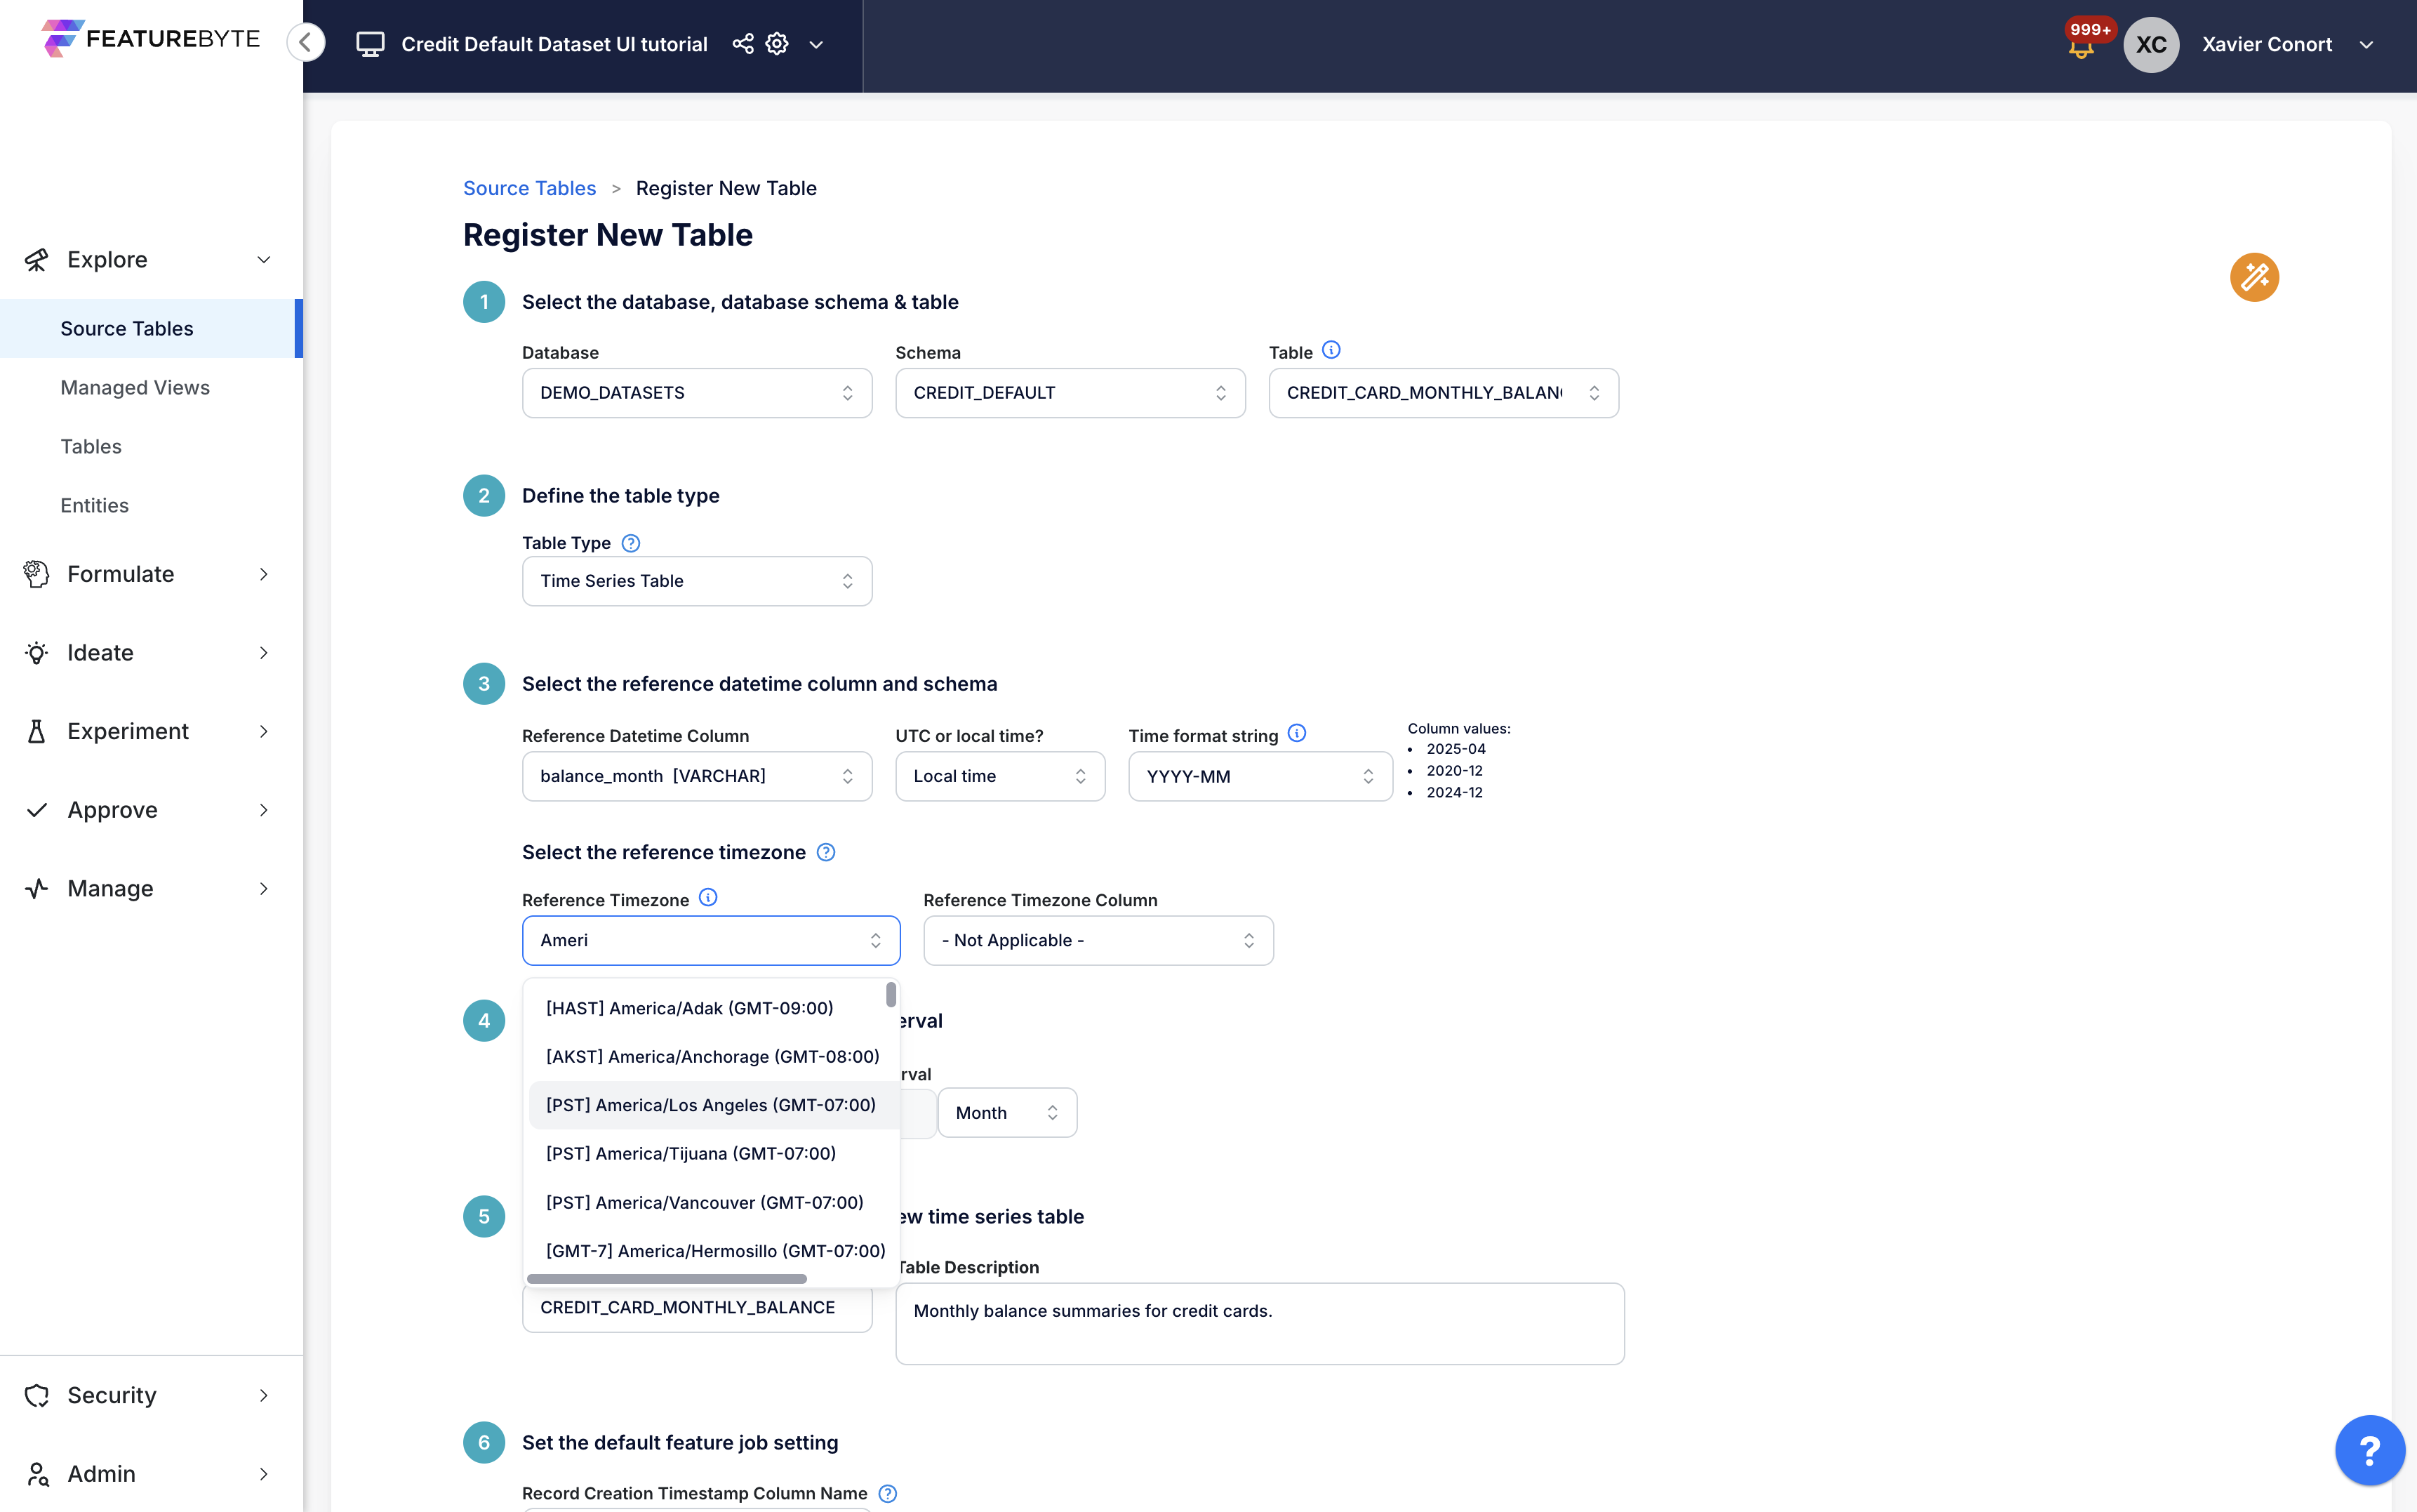Choose America/Anchorage timezone option

click(712, 1056)
